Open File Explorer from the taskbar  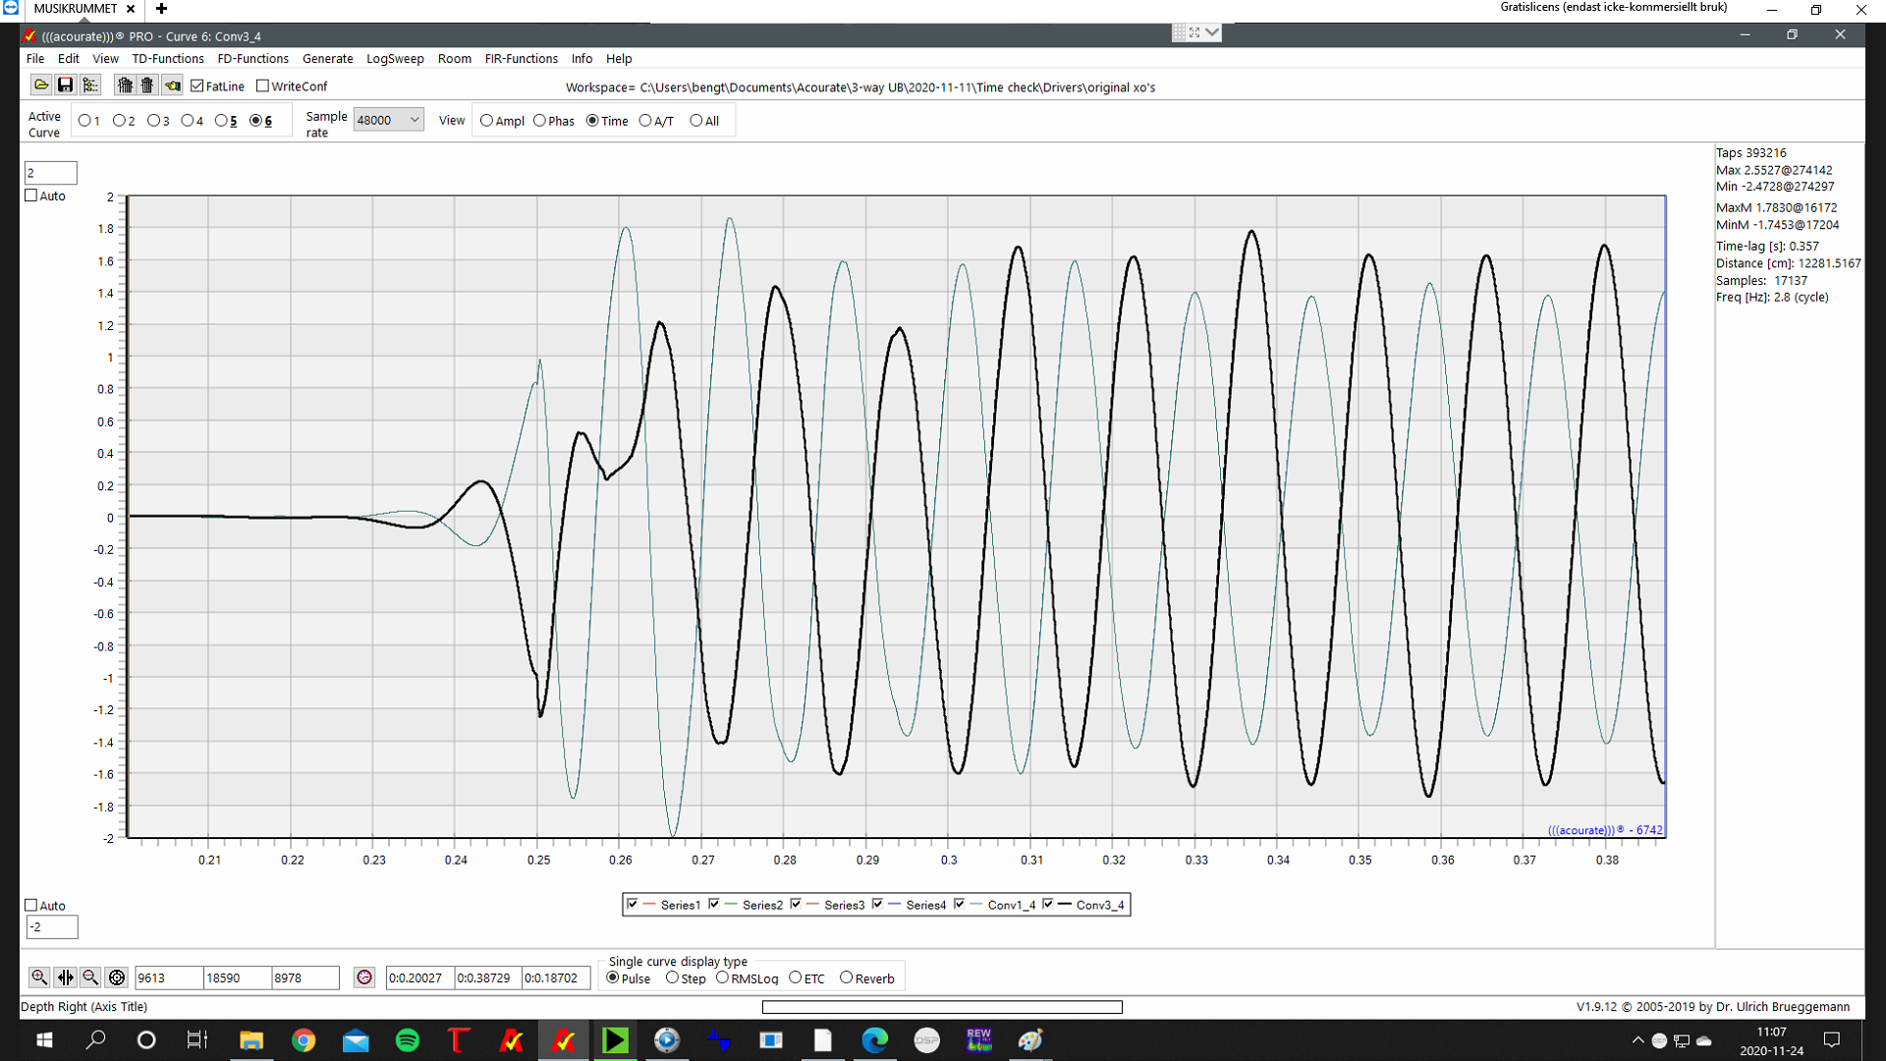pyautogui.click(x=251, y=1040)
